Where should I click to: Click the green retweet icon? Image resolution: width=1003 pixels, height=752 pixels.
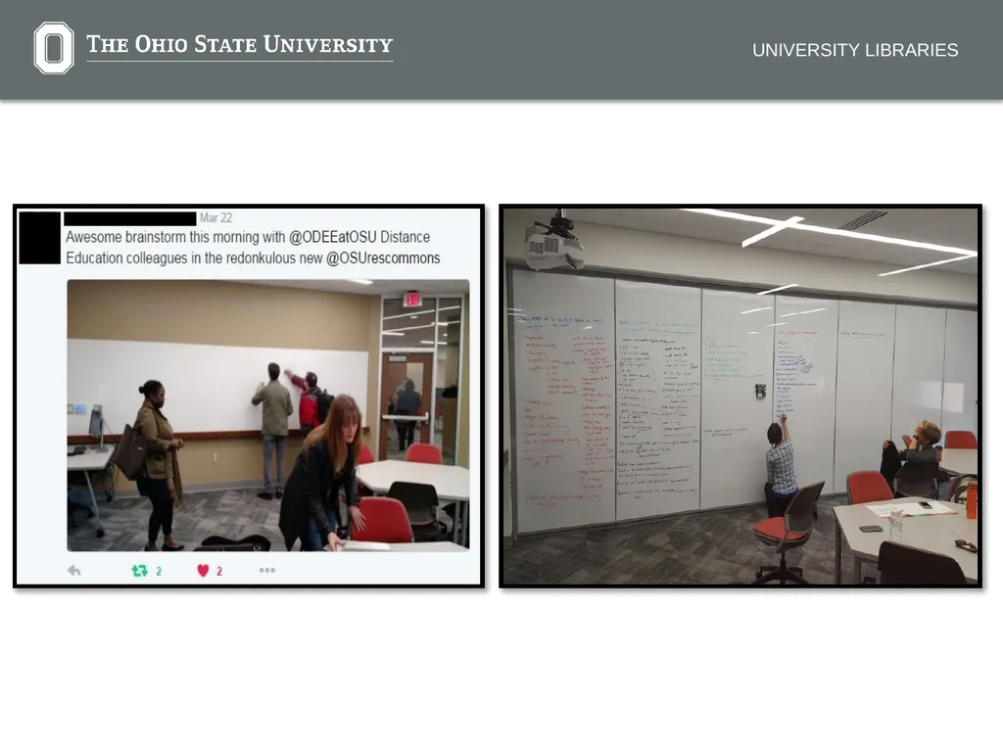[x=139, y=571]
